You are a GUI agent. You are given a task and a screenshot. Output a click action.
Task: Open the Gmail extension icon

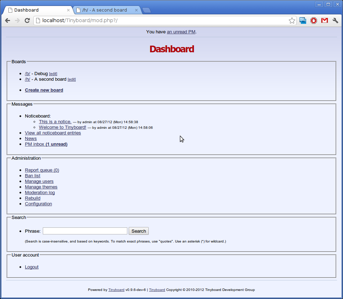point(324,21)
